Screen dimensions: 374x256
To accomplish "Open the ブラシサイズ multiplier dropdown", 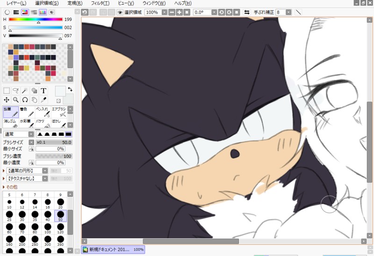I will (31, 142).
